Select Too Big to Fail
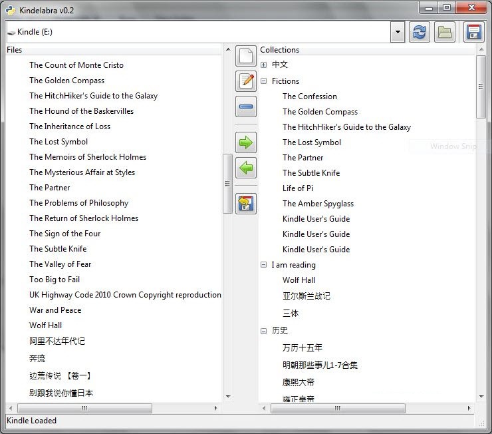 [x=55, y=280]
